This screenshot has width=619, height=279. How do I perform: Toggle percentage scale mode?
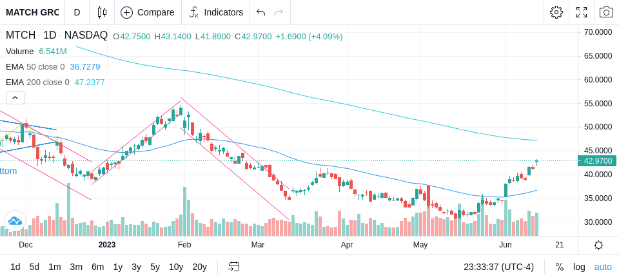560,267
